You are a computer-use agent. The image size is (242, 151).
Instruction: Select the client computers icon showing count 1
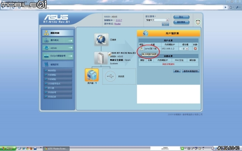(92, 75)
